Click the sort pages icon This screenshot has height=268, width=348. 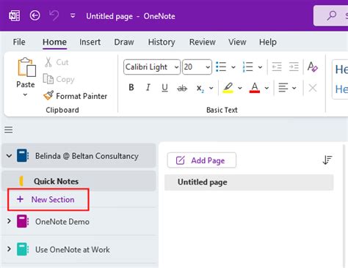pos(327,160)
